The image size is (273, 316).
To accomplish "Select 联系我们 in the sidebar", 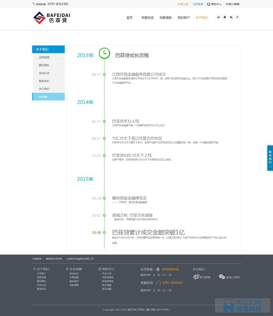I will click(x=49, y=81).
